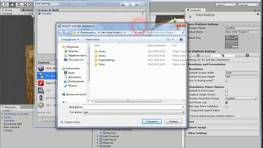Viewport: 263px width, 148px height.
Task: Enable Run In Background checkbox
Action: tap(226, 81)
